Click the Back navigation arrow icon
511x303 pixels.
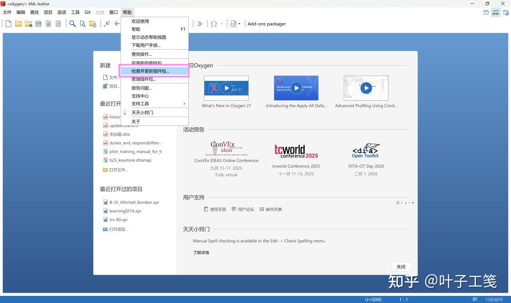pos(117,24)
